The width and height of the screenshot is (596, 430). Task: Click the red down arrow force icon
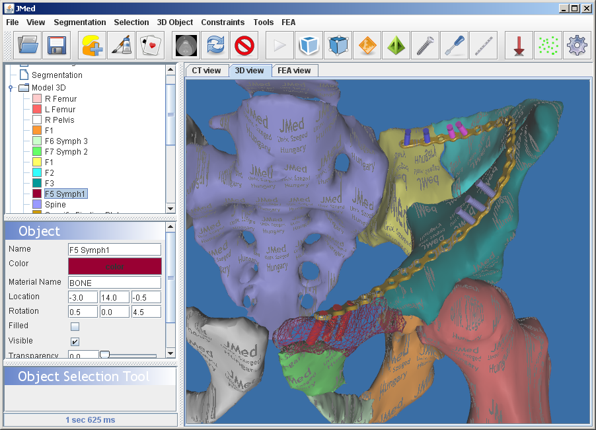click(x=519, y=46)
